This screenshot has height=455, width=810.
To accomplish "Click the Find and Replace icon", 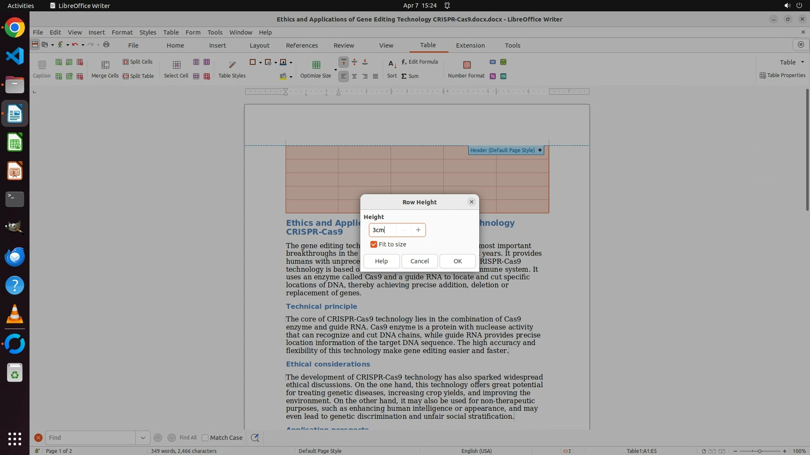I will 255,438.
